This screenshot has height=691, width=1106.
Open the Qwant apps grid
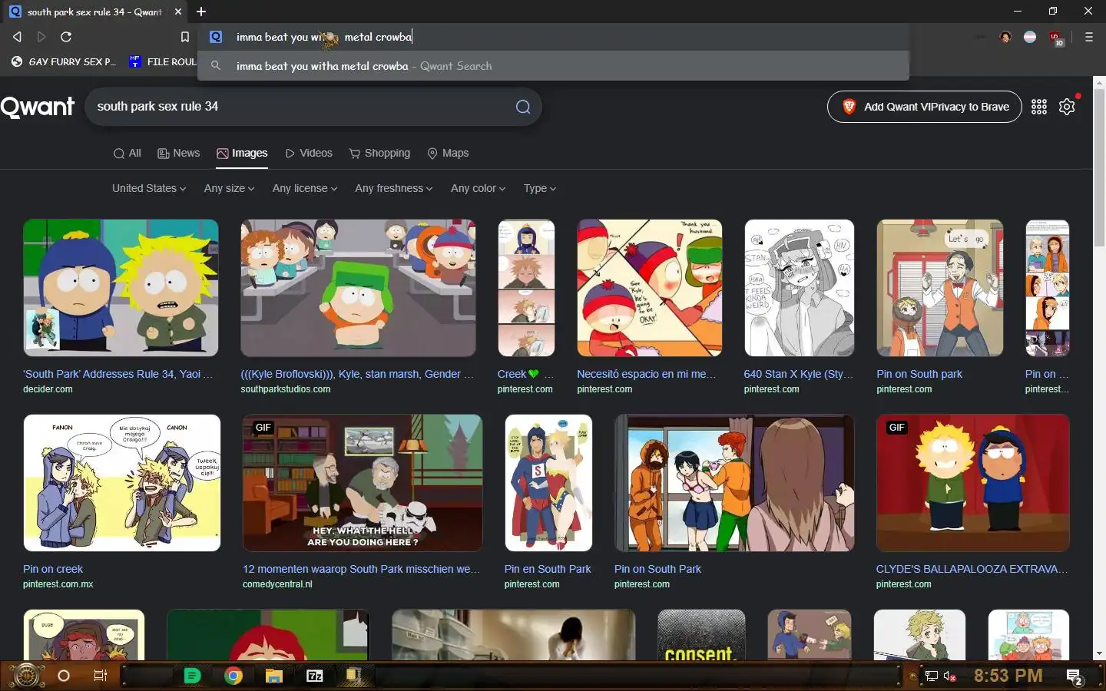pos(1039,107)
